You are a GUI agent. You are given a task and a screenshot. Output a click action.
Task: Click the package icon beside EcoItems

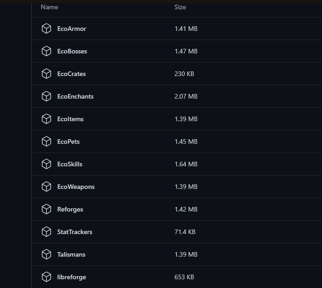pos(46,119)
